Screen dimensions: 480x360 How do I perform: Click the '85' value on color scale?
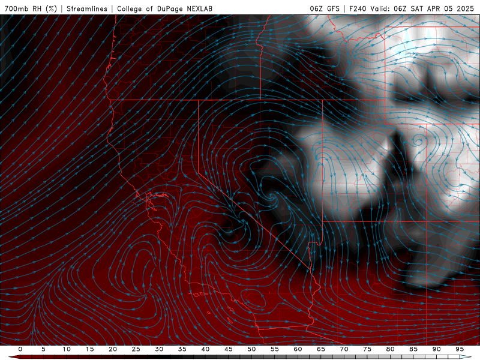413,349
